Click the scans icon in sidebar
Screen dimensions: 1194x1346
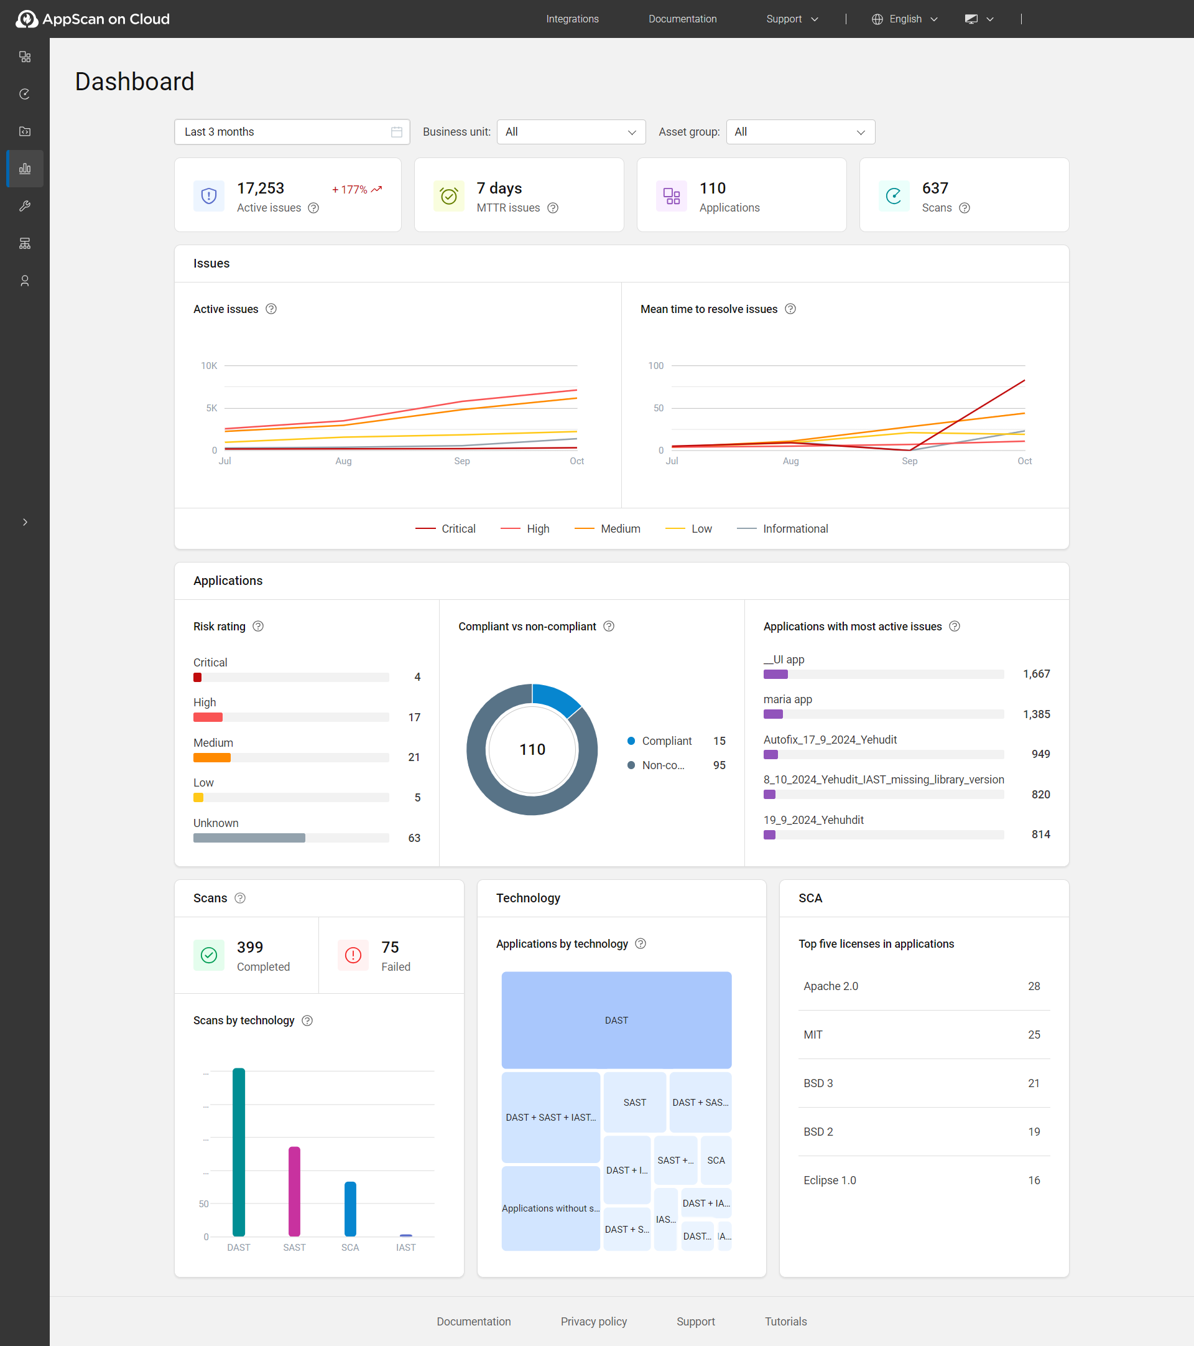click(25, 94)
